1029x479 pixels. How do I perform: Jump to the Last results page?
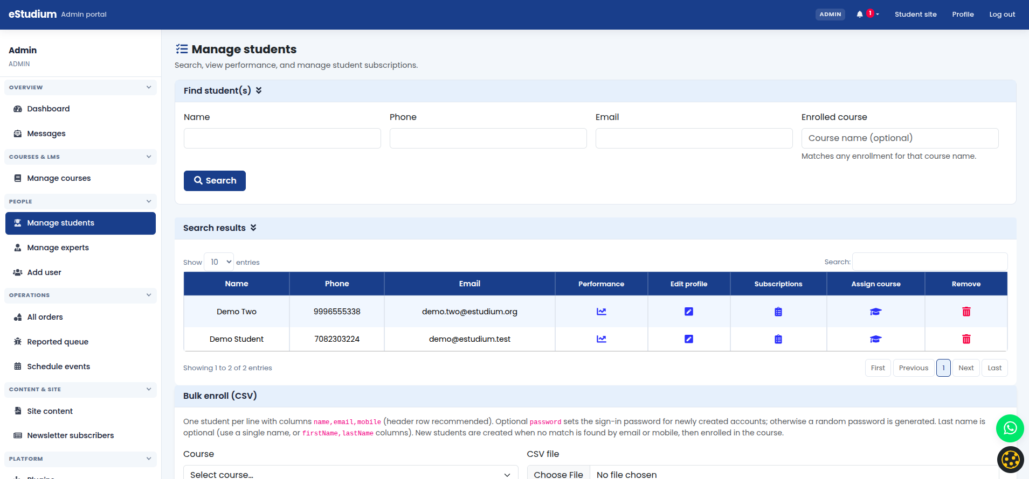(x=995, y=368)
